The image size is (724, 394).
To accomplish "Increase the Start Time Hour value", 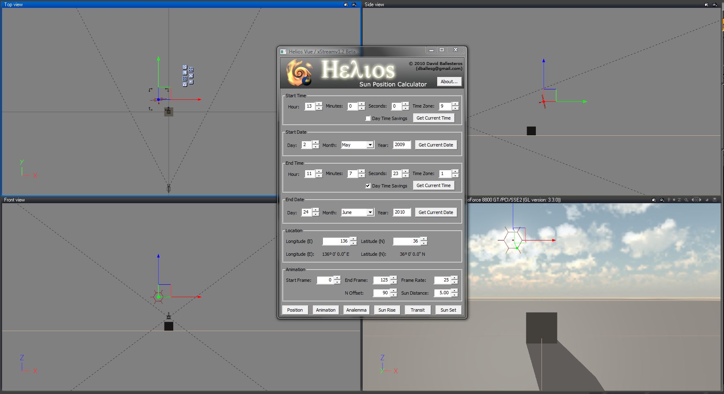I will [319, 104].
